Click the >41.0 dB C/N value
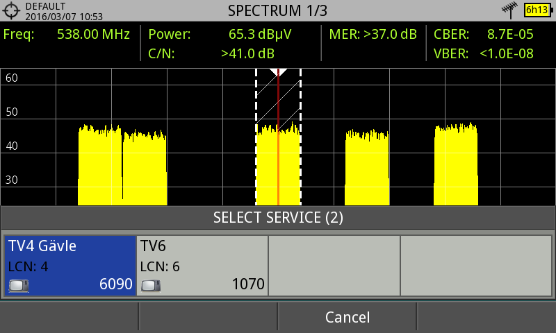Viewport: 556px width, 333px height. click(247, 54)
